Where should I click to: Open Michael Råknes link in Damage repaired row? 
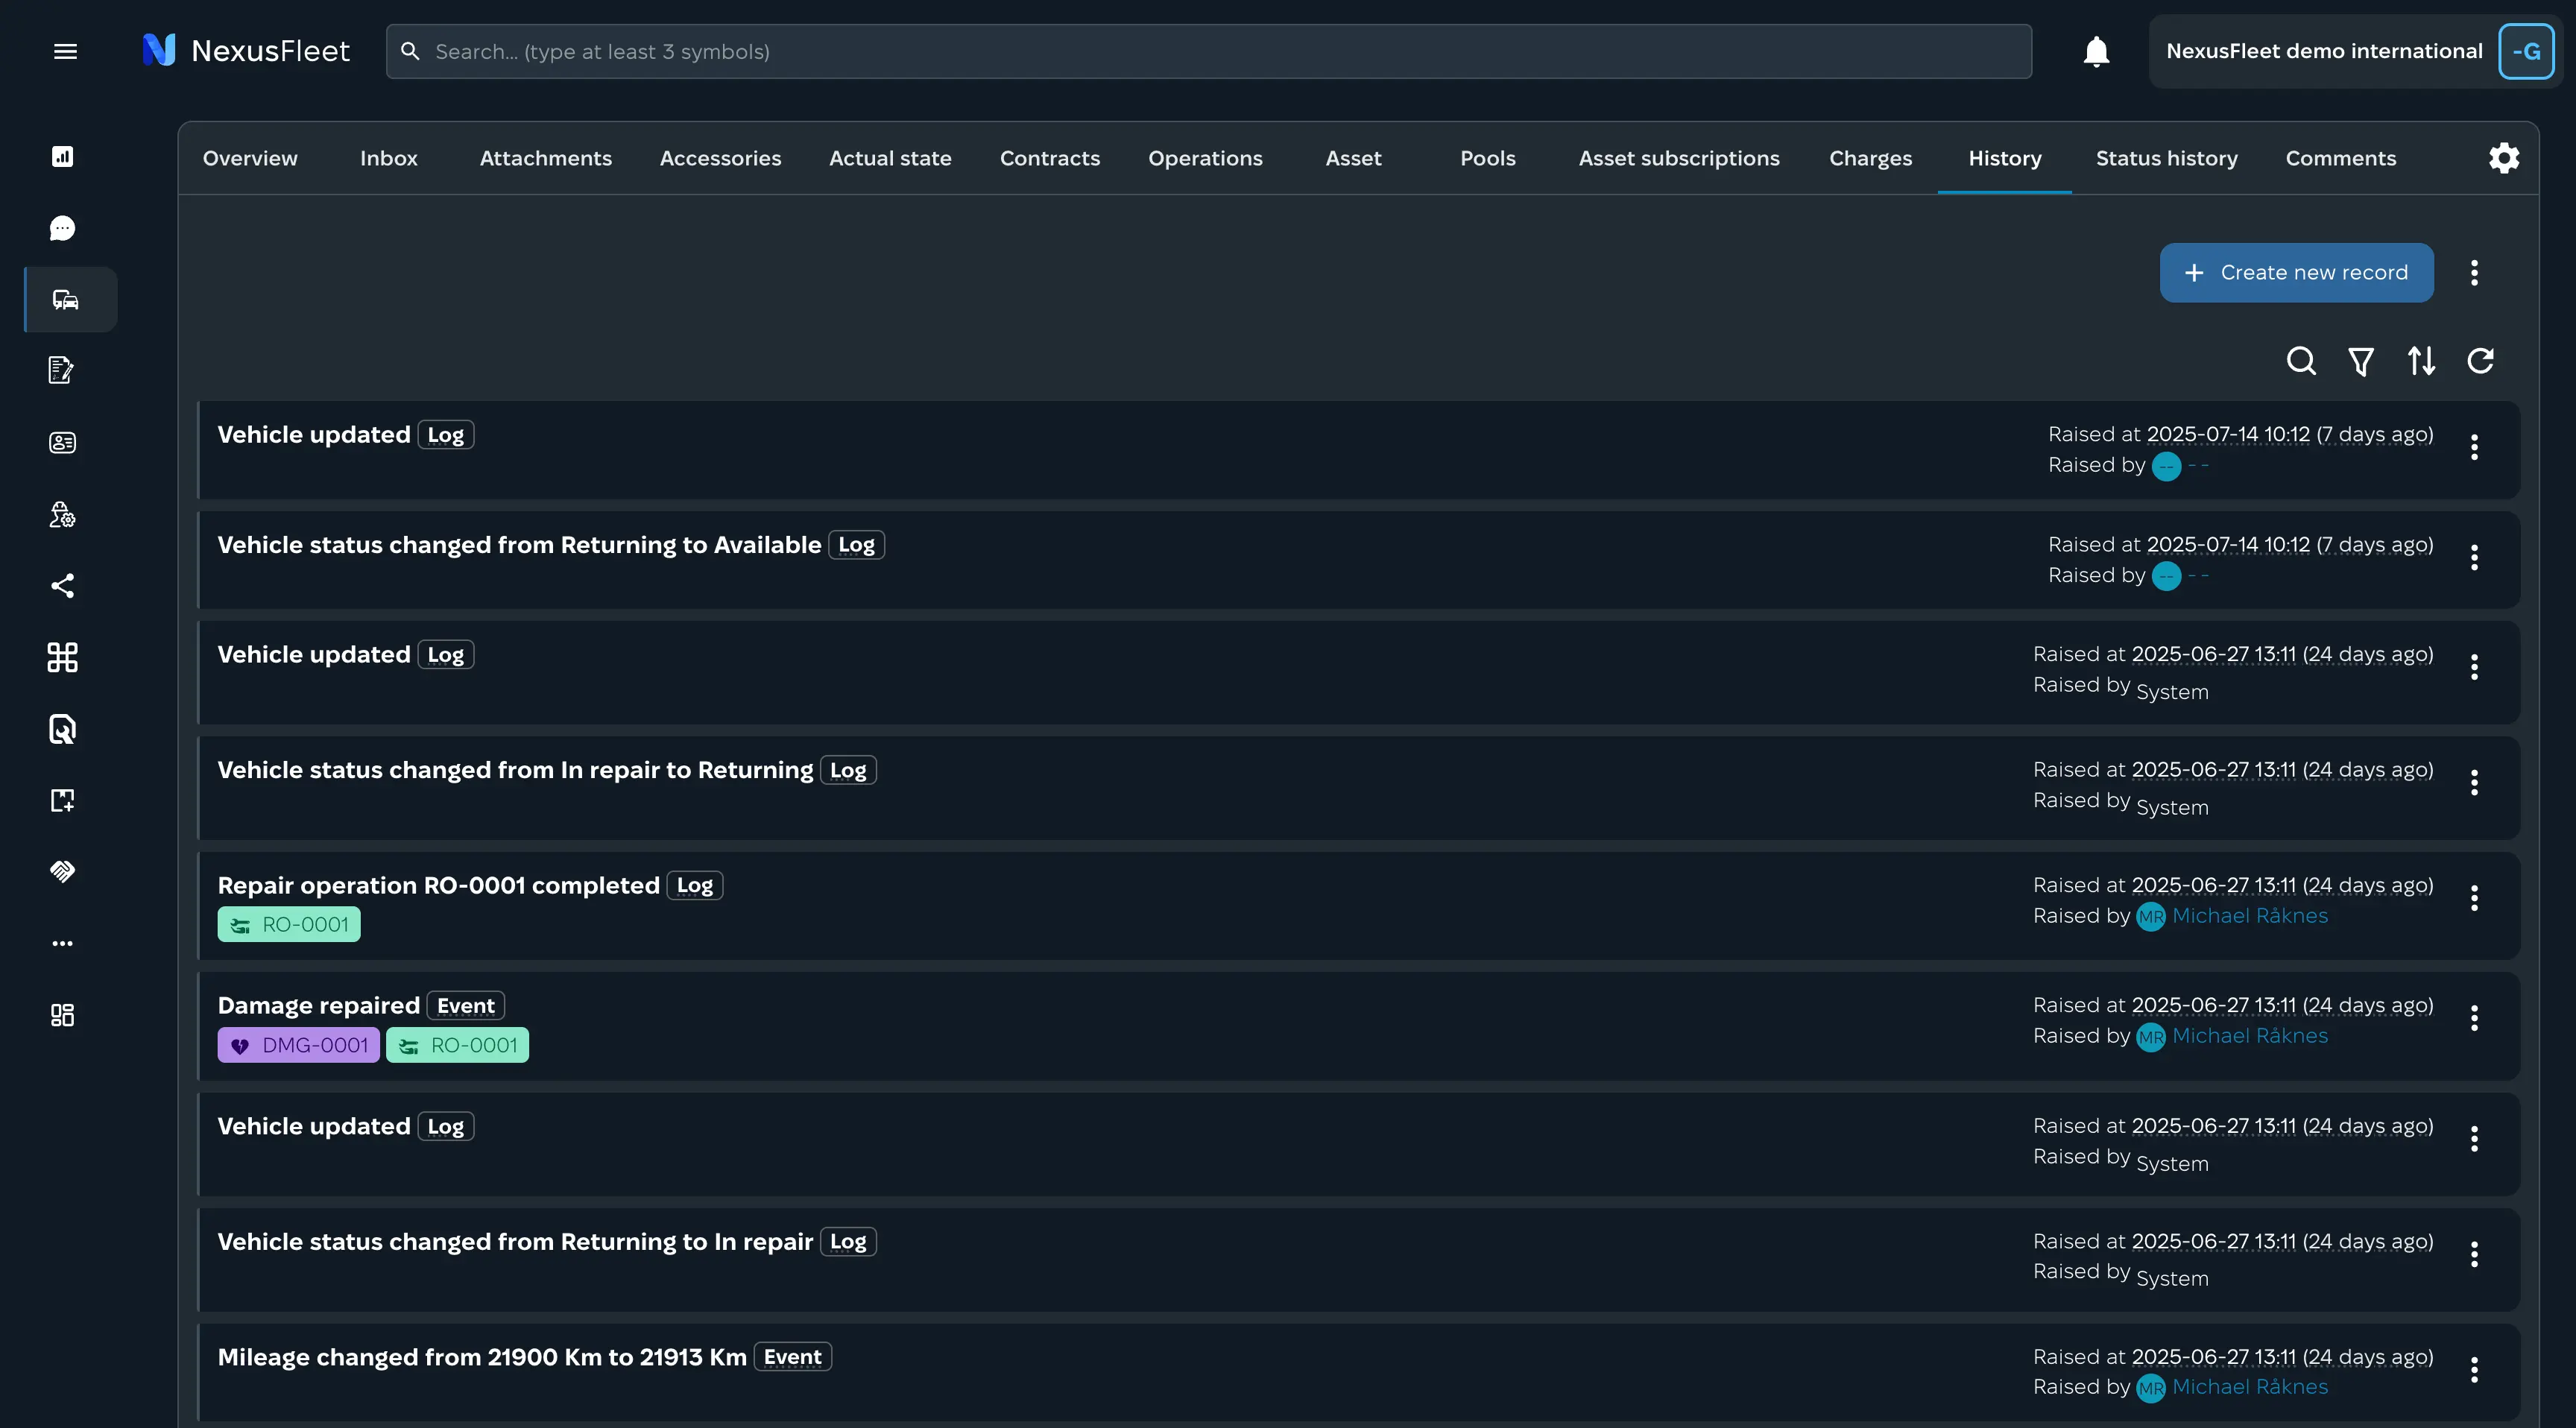click(2250, 1036)
